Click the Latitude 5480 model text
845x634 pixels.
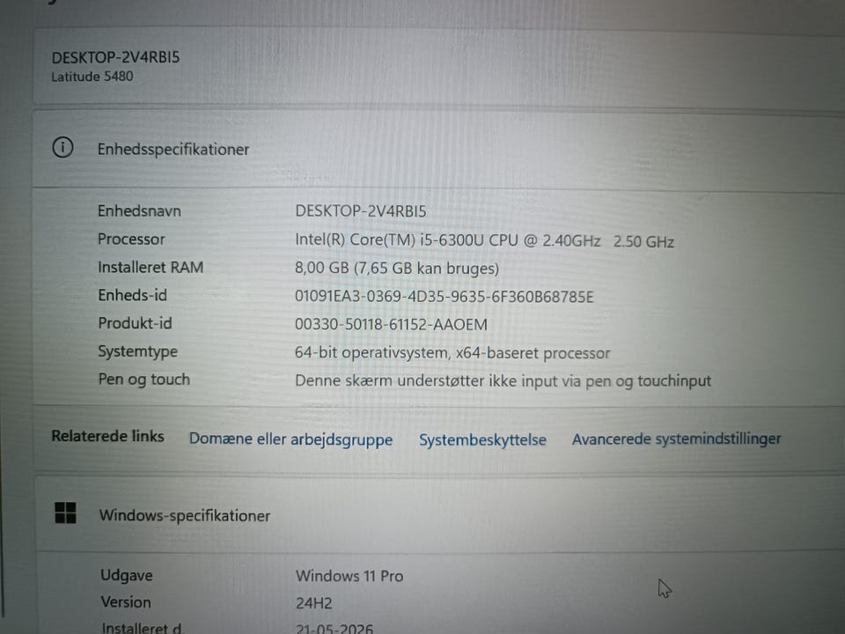[92, 77]
